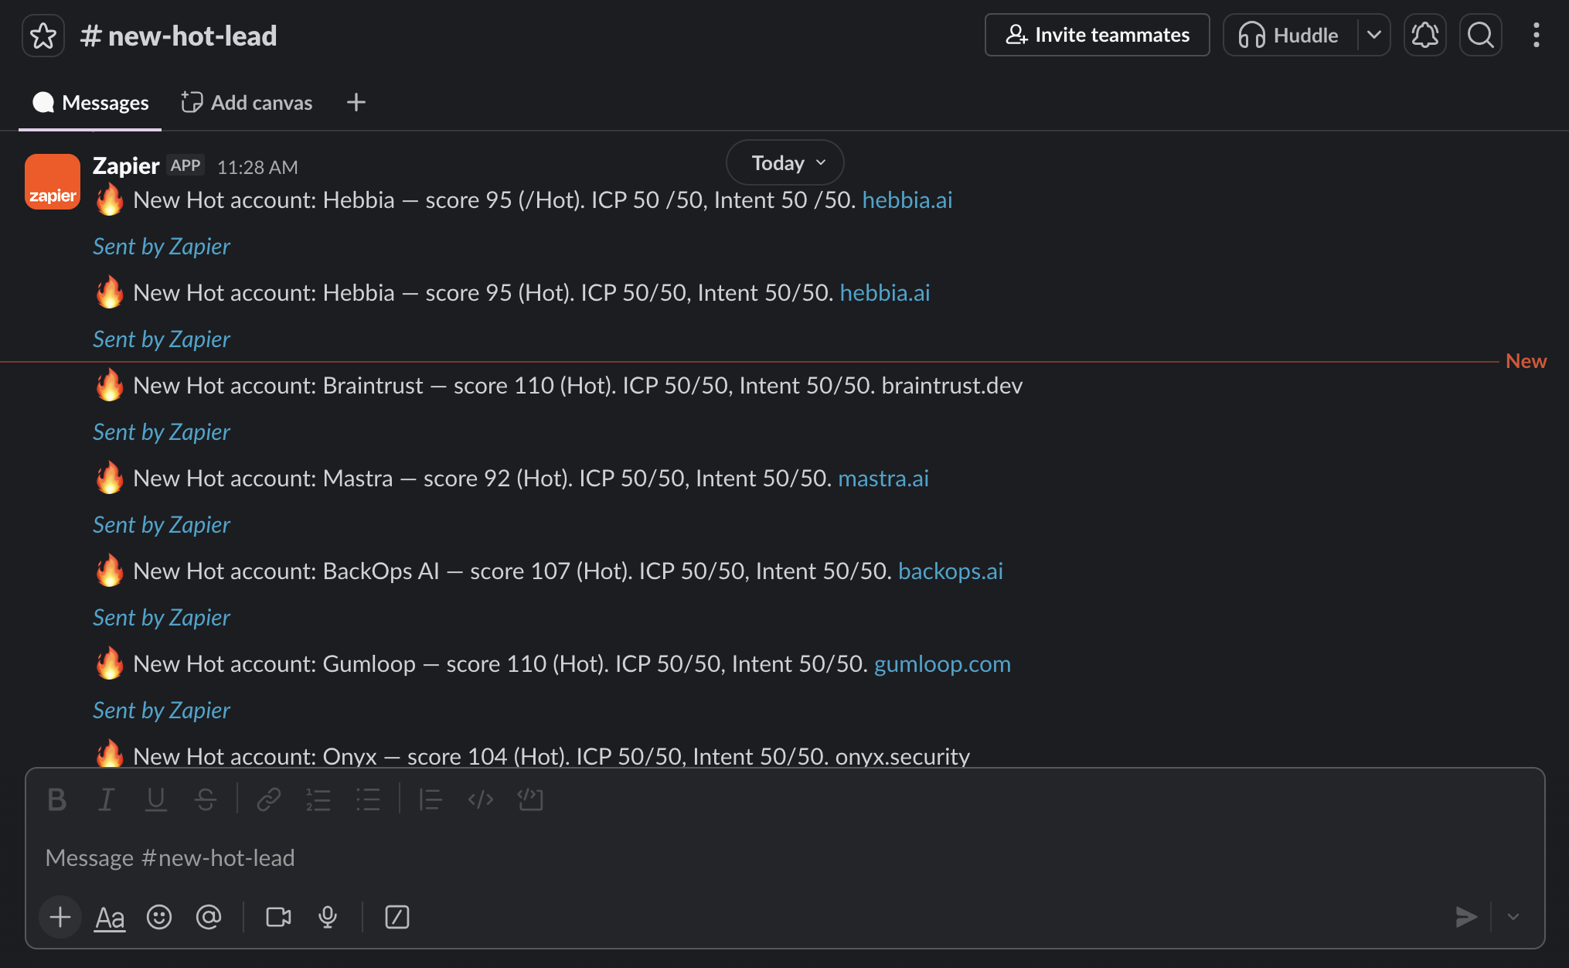Click Sent by Zapier under Mastra message

tap(162, 524)
